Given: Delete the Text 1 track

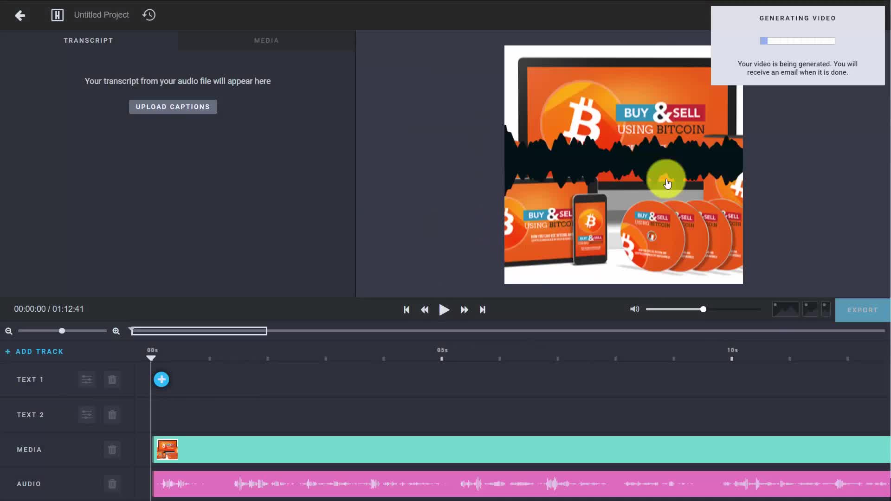Looking at the screenshot, I should 112,379.
